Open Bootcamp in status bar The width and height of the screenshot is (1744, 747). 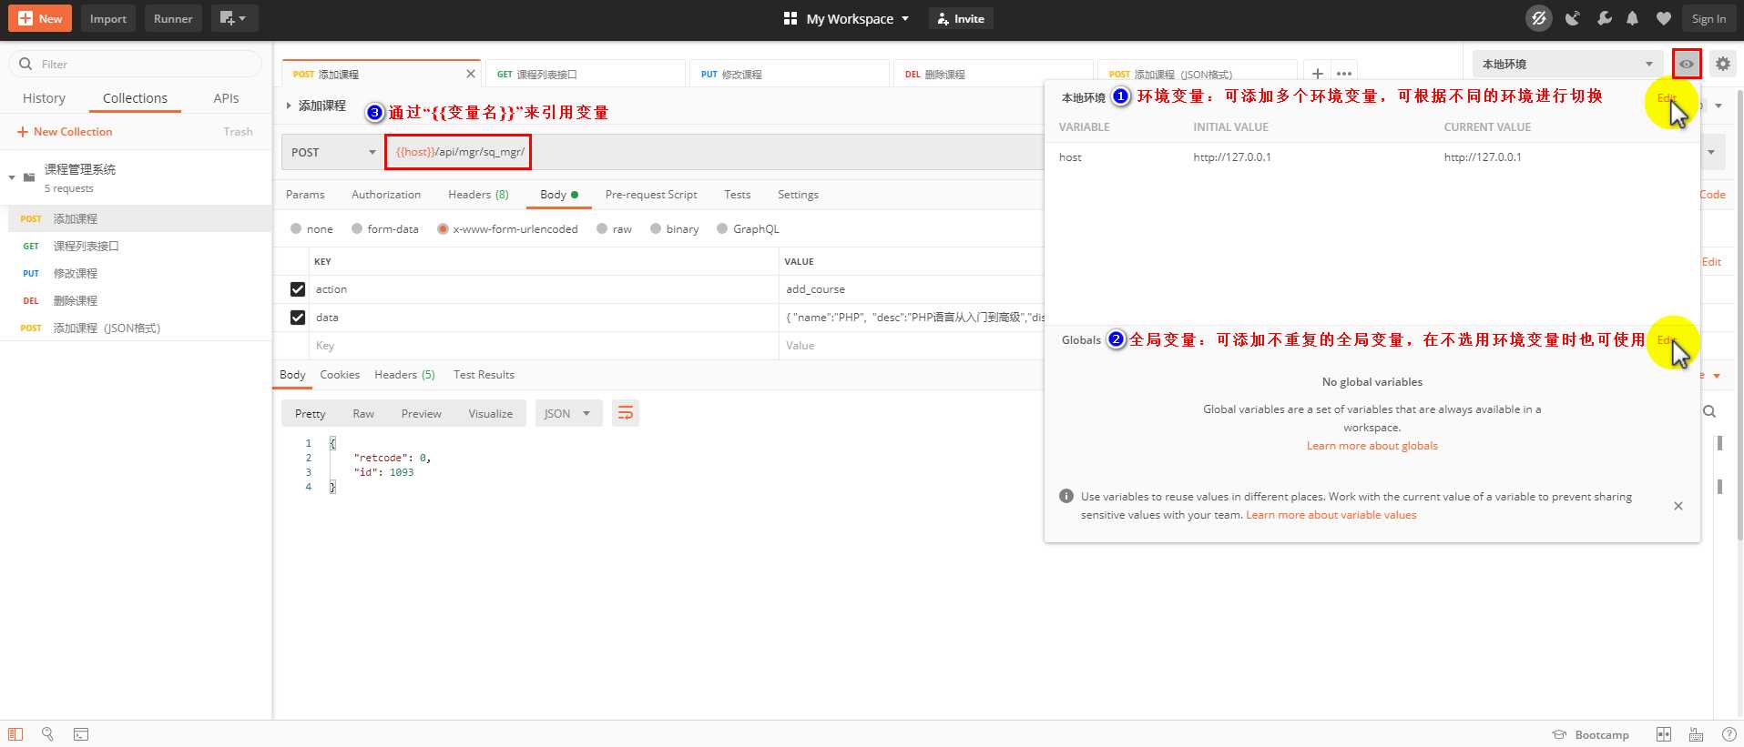(1591, 735)
